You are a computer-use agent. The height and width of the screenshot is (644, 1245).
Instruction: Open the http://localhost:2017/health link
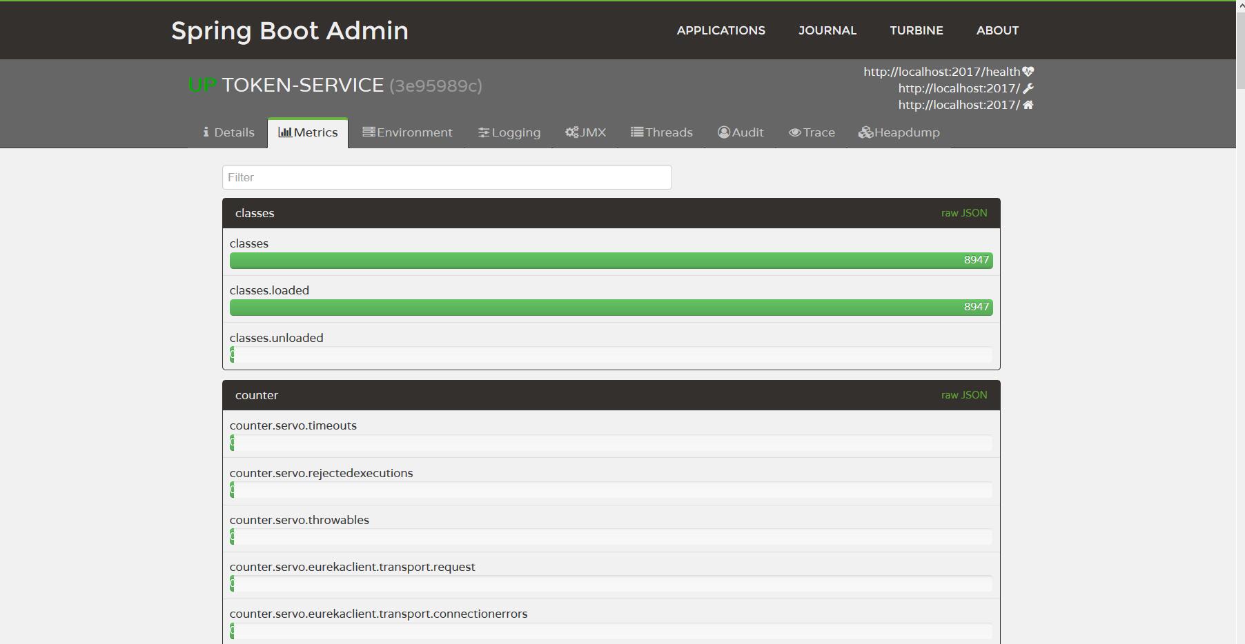[x=941, y=72]
